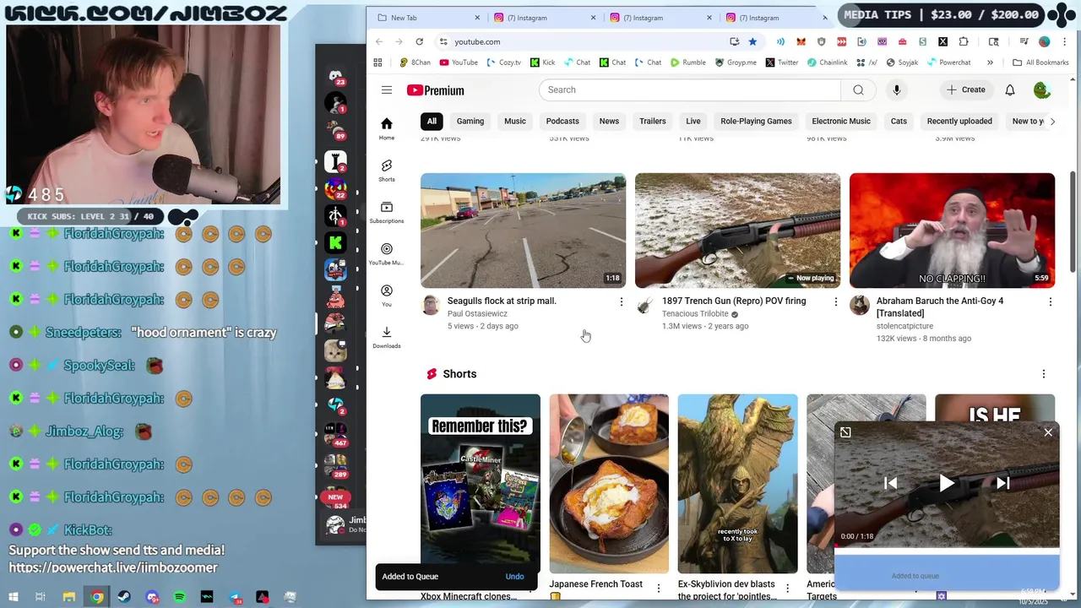Skip to next video in miniplayer
1081x608 pixels.
coord(1002,483)
